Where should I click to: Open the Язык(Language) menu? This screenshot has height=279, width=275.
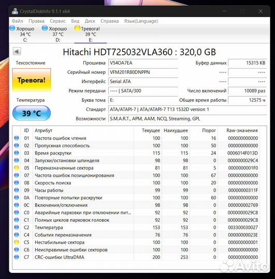pos(141,21)
